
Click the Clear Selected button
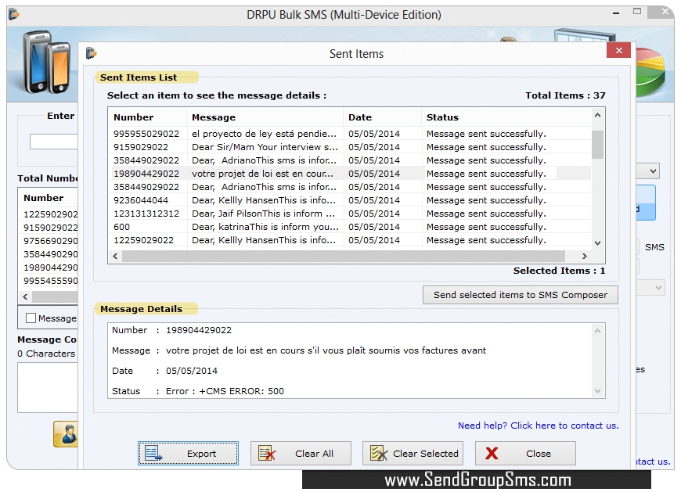pos(413,454)
